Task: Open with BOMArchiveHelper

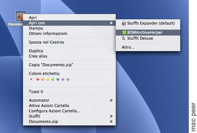Action: click(x=148, y=33)
